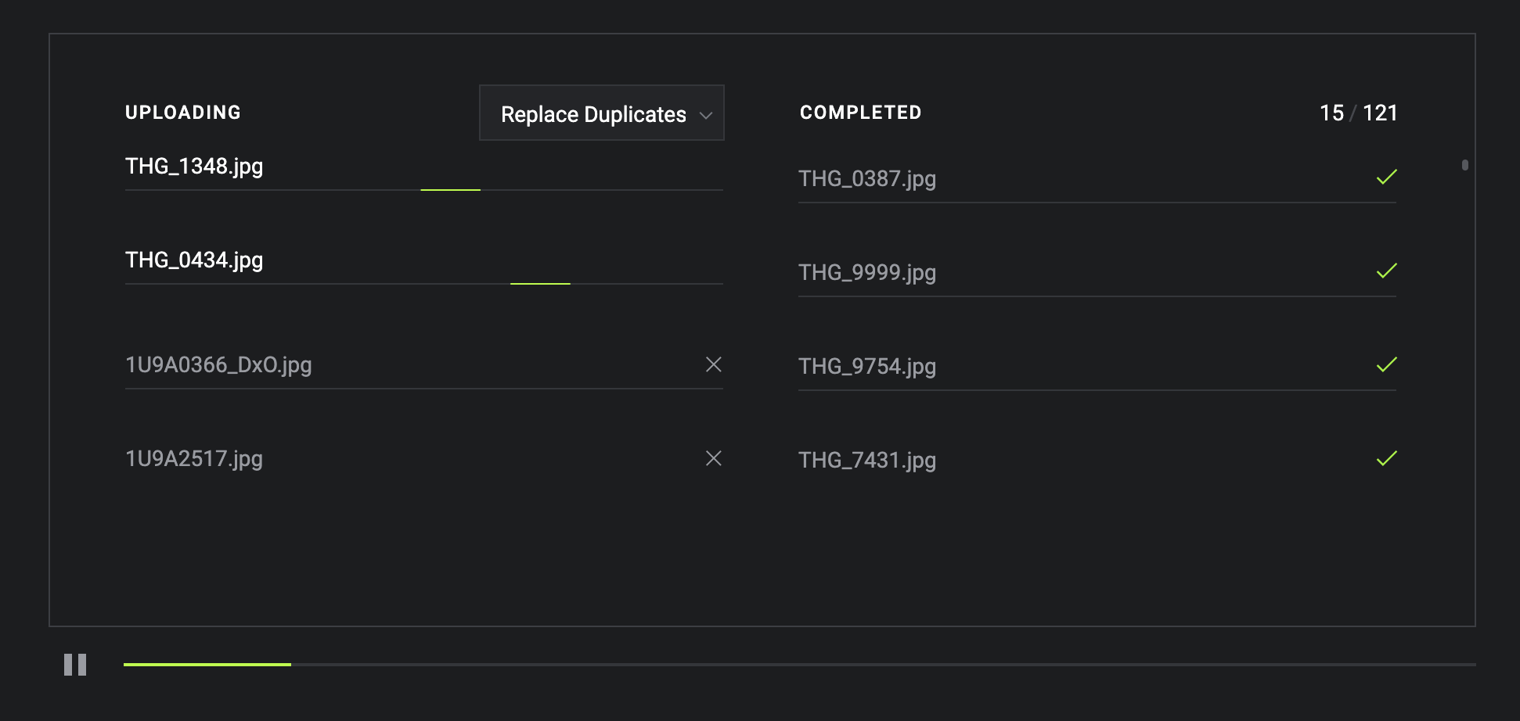Click the checkmark next to THG_0387.jpg

pos(1386,178)
